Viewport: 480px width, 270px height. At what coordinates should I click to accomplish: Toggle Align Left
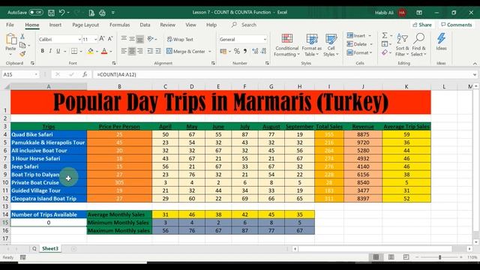124,51
